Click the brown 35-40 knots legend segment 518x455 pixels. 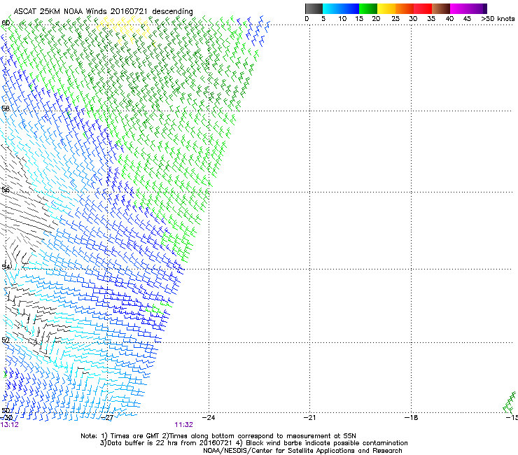tap(441, 8)
